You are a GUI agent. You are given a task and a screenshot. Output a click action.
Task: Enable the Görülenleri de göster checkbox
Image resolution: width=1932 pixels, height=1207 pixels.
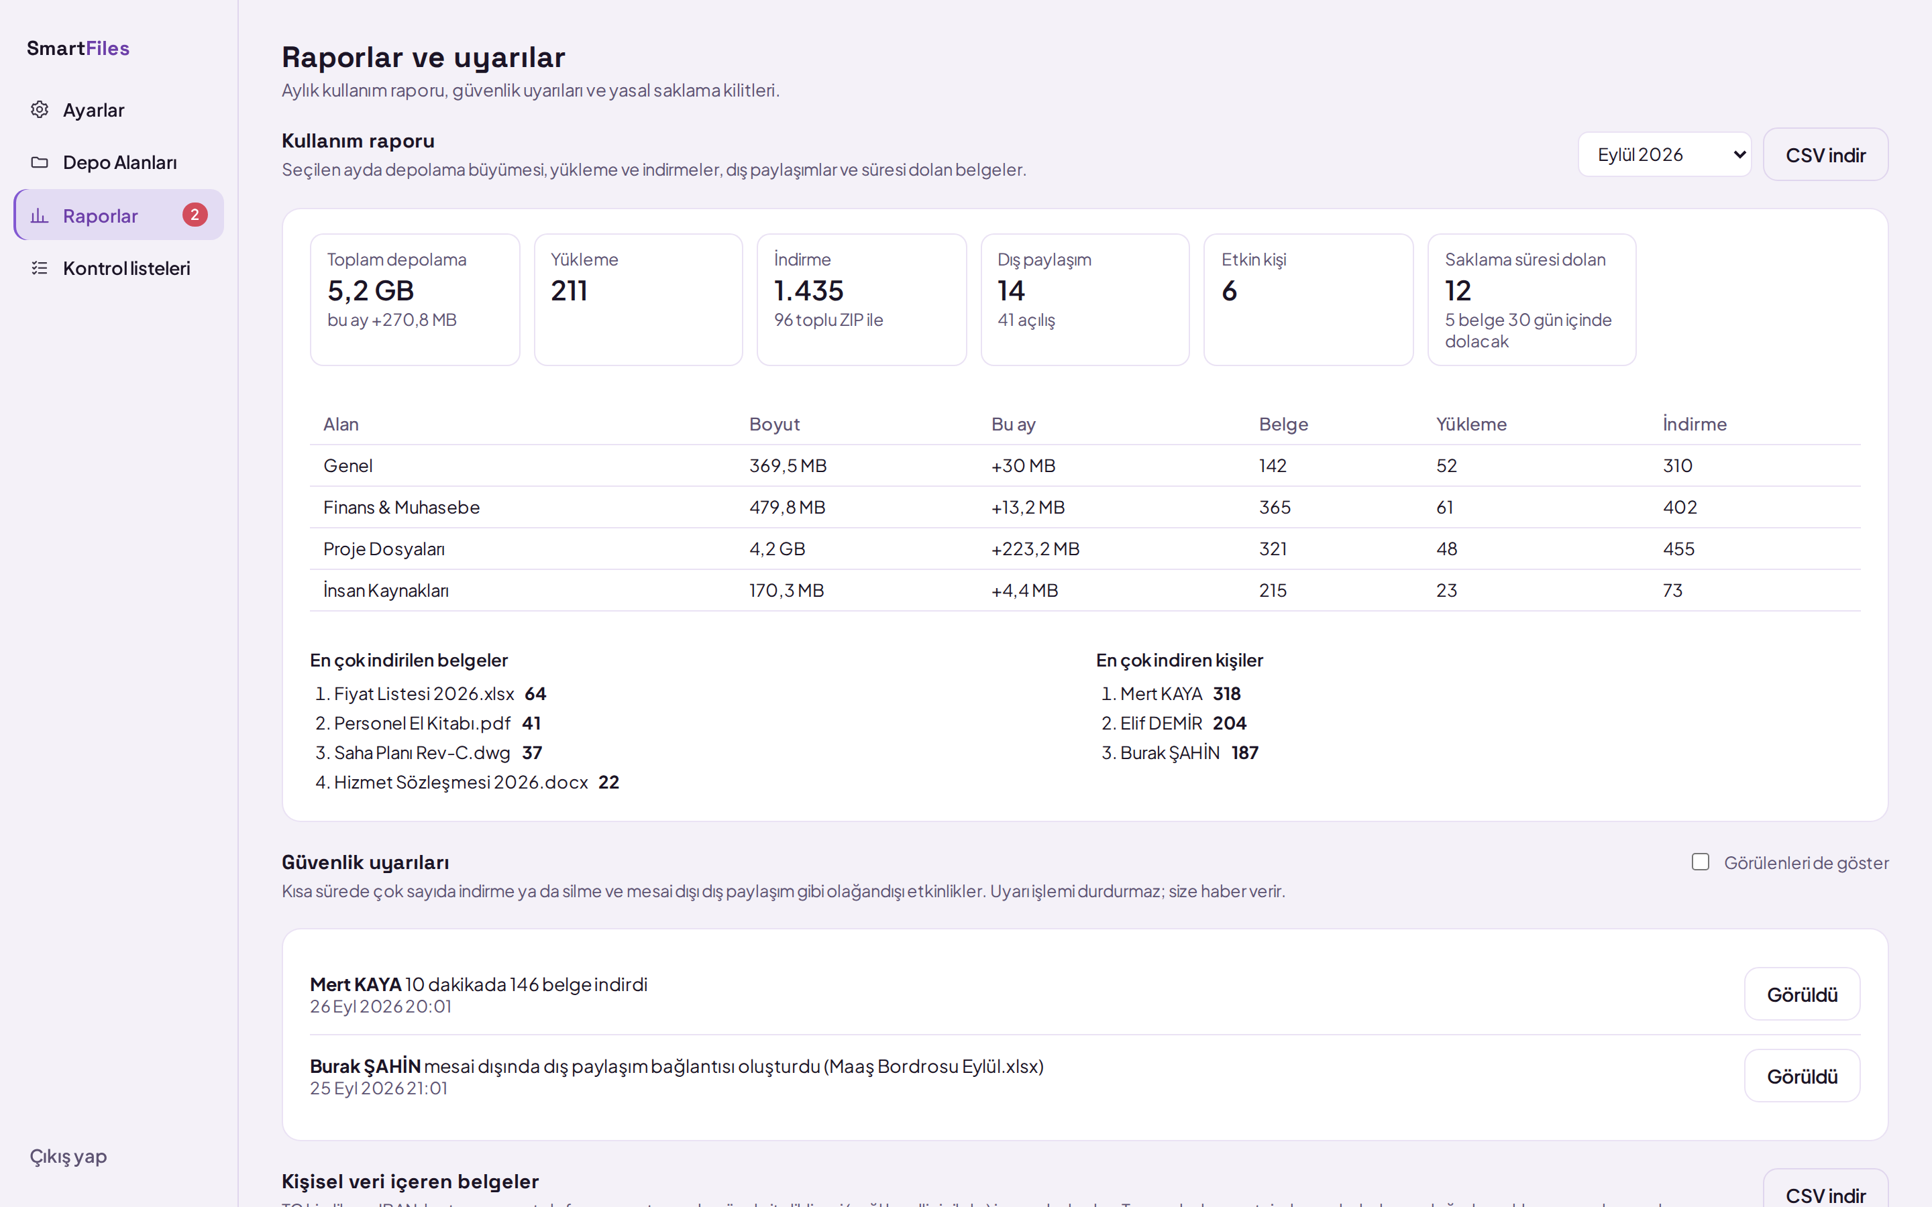[x=1701, y=862]
